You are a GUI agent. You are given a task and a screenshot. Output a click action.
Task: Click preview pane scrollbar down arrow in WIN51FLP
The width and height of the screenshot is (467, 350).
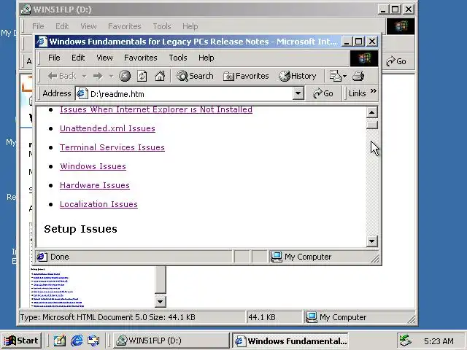tap(161, 302)
